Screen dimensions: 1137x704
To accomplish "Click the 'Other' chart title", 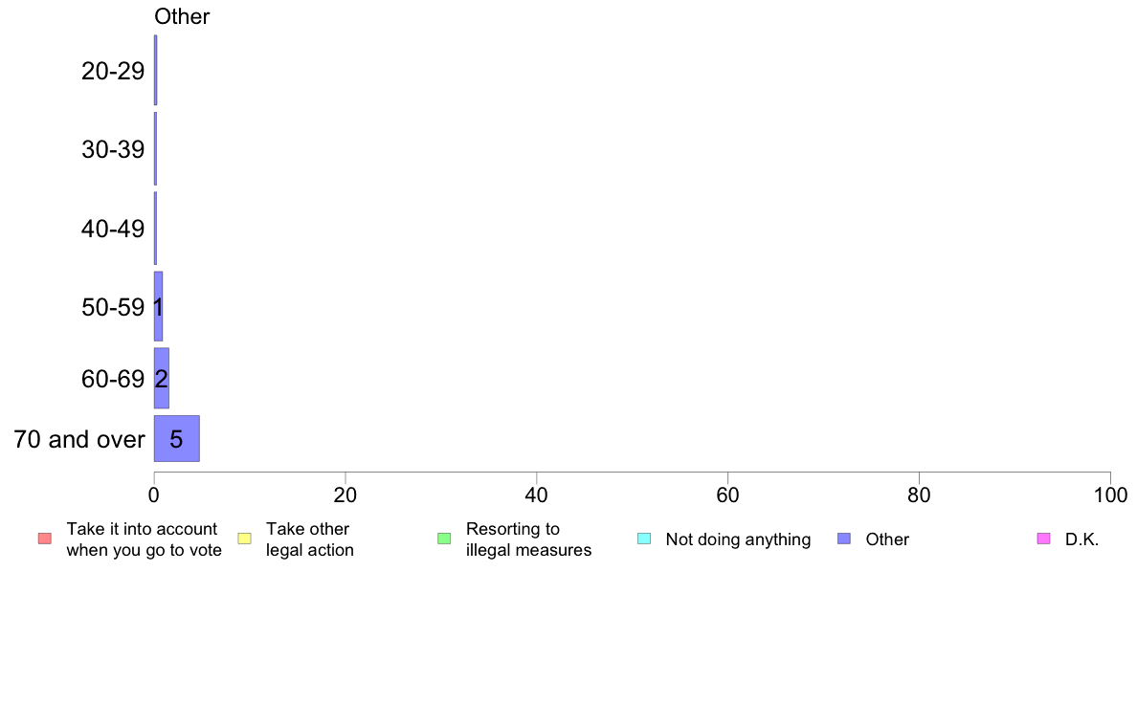I will (182, 16).
